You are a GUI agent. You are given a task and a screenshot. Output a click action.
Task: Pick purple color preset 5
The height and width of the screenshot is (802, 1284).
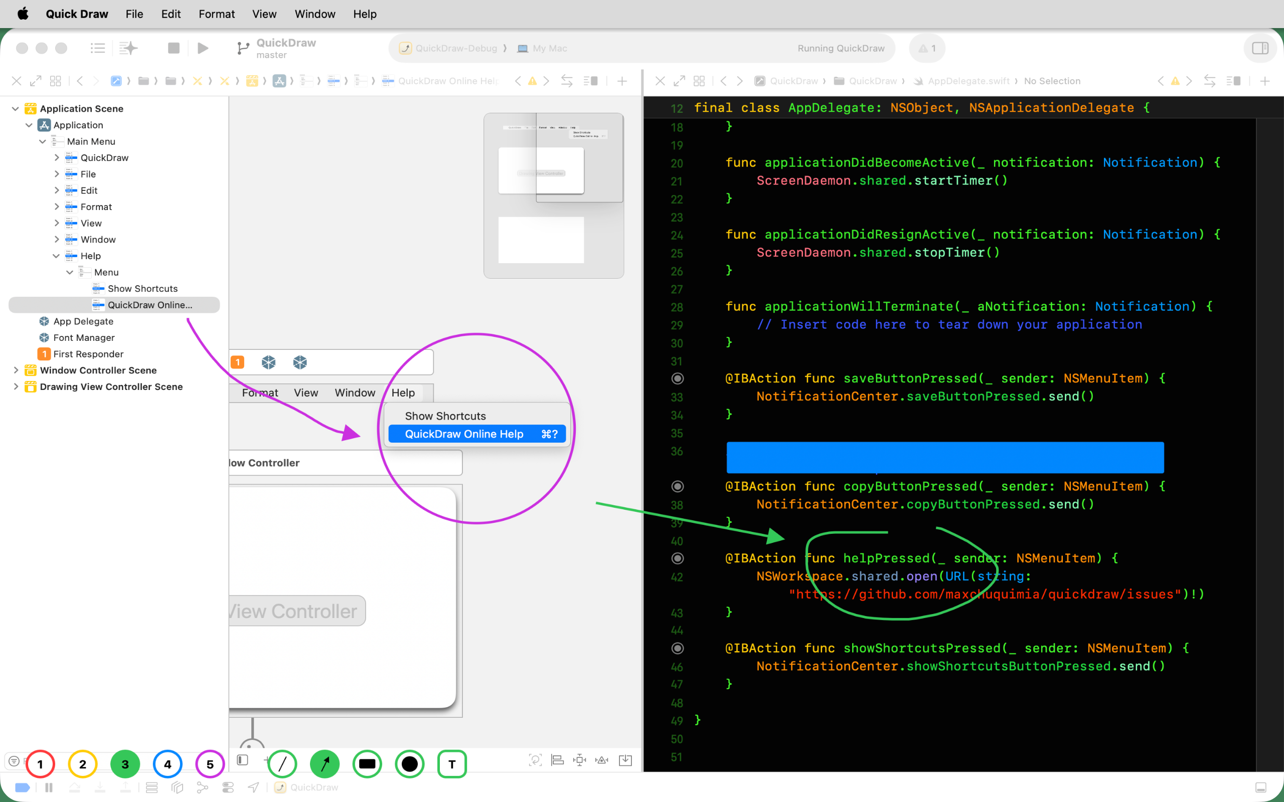[210, 764]
